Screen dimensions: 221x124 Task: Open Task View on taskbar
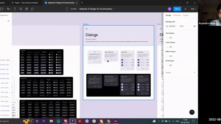point(44,121)
